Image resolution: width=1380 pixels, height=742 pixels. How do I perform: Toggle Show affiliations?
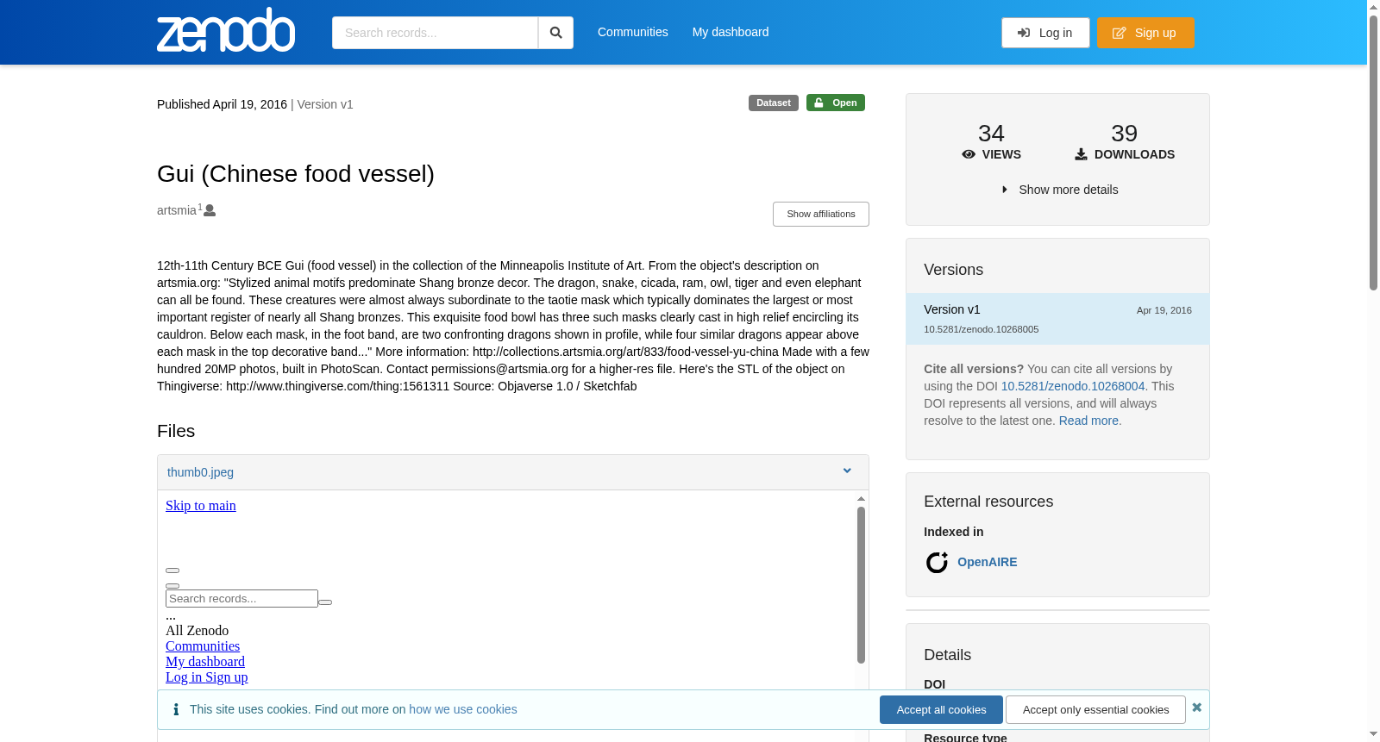(821, 214)
